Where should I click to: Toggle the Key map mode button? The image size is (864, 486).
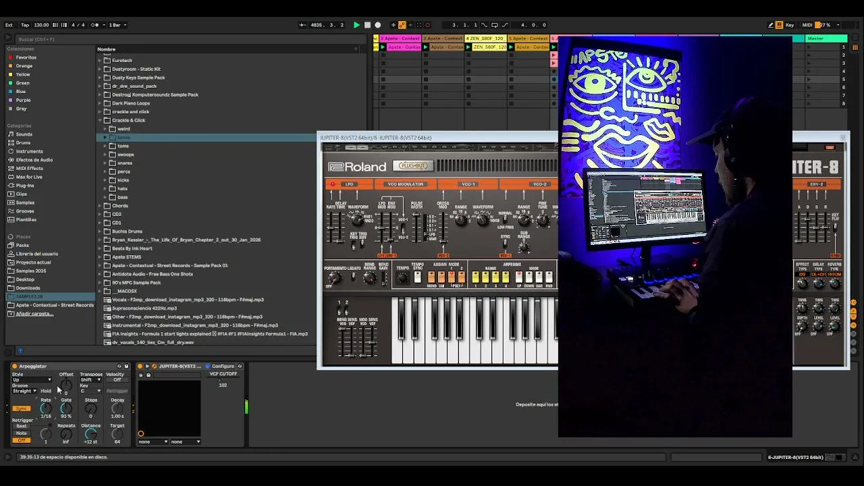[790, 25]
